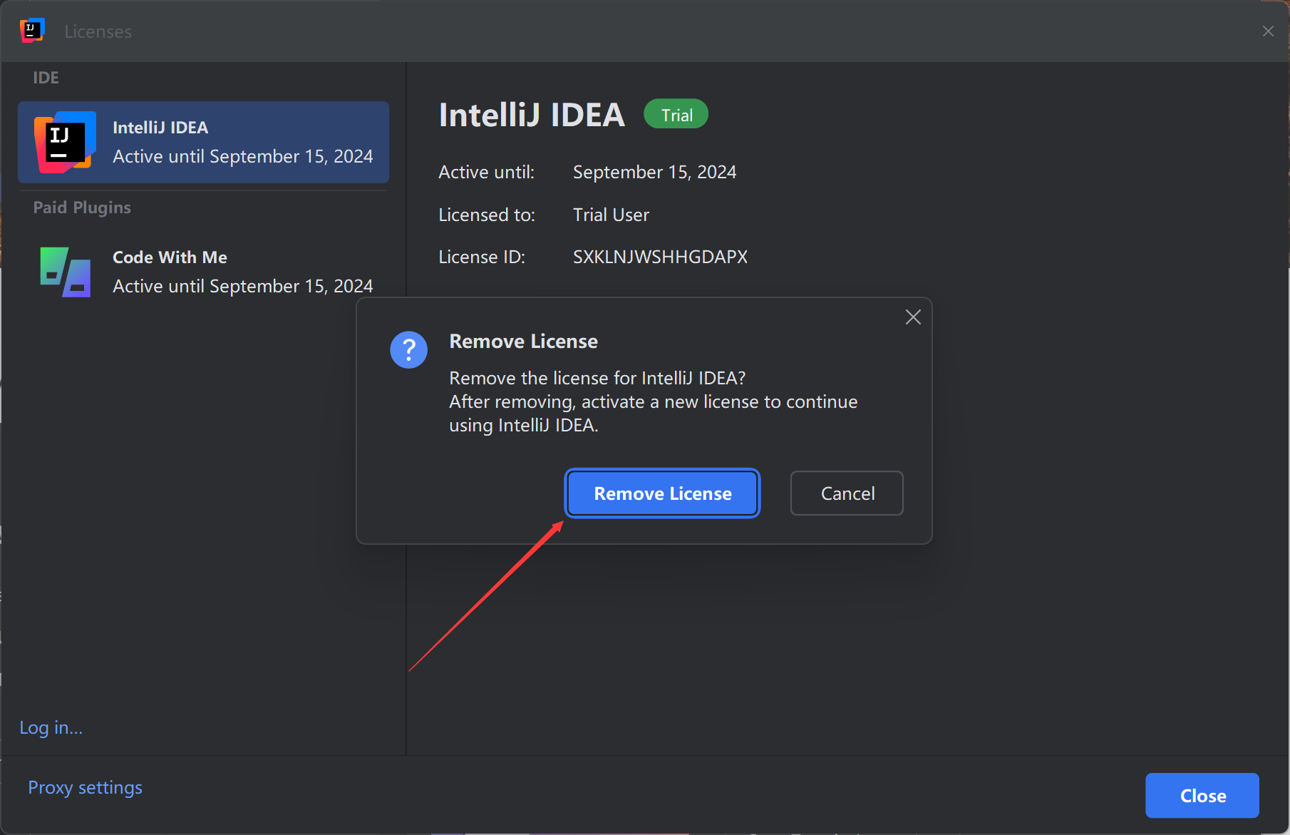This screenshot has width=1290, height=835.
Task: Click the License ID value SXKLNJWSHHGDAPX
Action: pos(660,257)
